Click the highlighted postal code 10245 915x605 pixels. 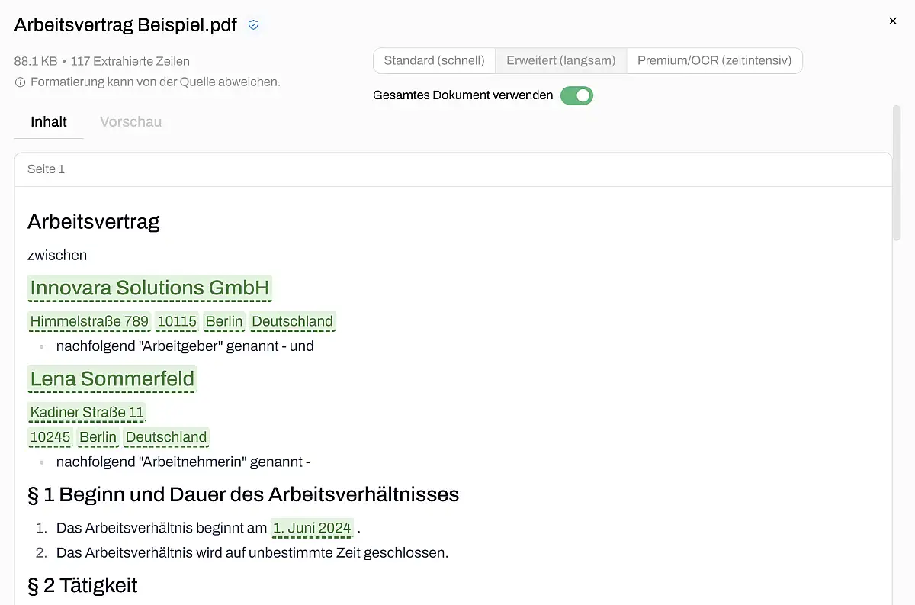(50, 437)
